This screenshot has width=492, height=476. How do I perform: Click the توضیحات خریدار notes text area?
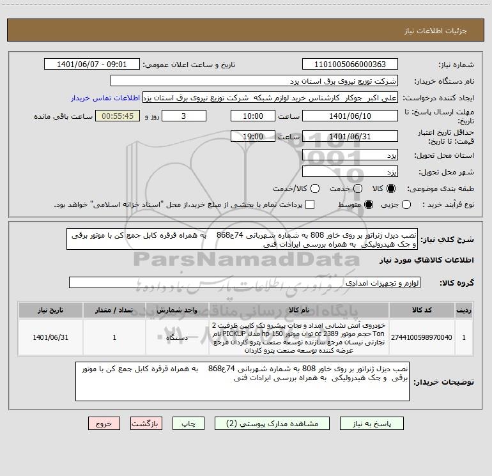[242, 381]
